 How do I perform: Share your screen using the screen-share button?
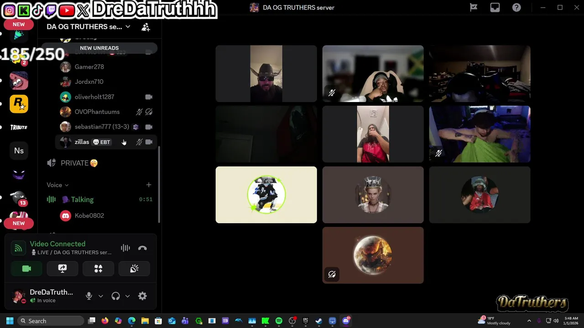pyautogui.click(x=63, y=269)
